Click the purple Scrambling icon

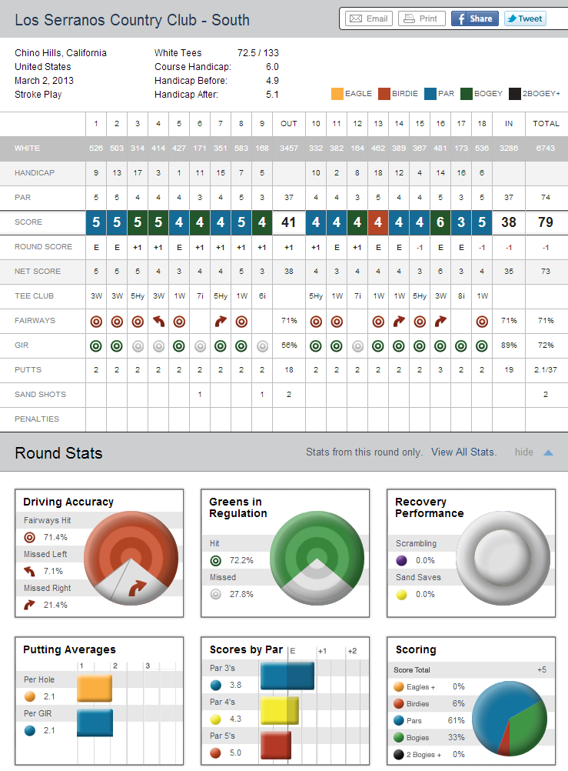point(402,560)
